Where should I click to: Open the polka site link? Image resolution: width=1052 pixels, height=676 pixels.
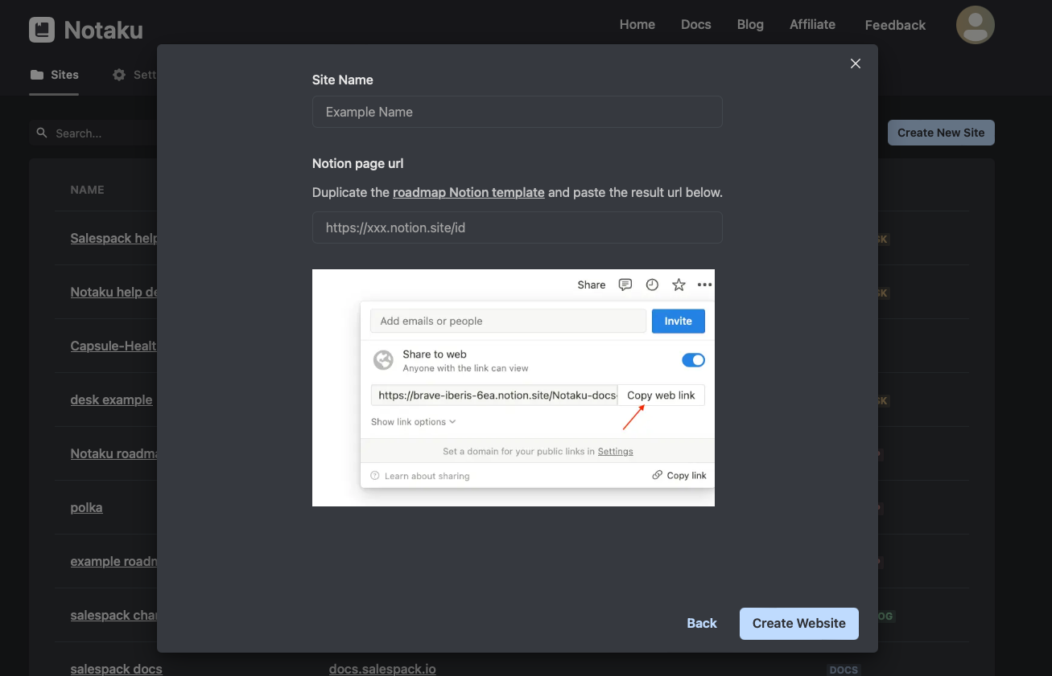point(86,508)
